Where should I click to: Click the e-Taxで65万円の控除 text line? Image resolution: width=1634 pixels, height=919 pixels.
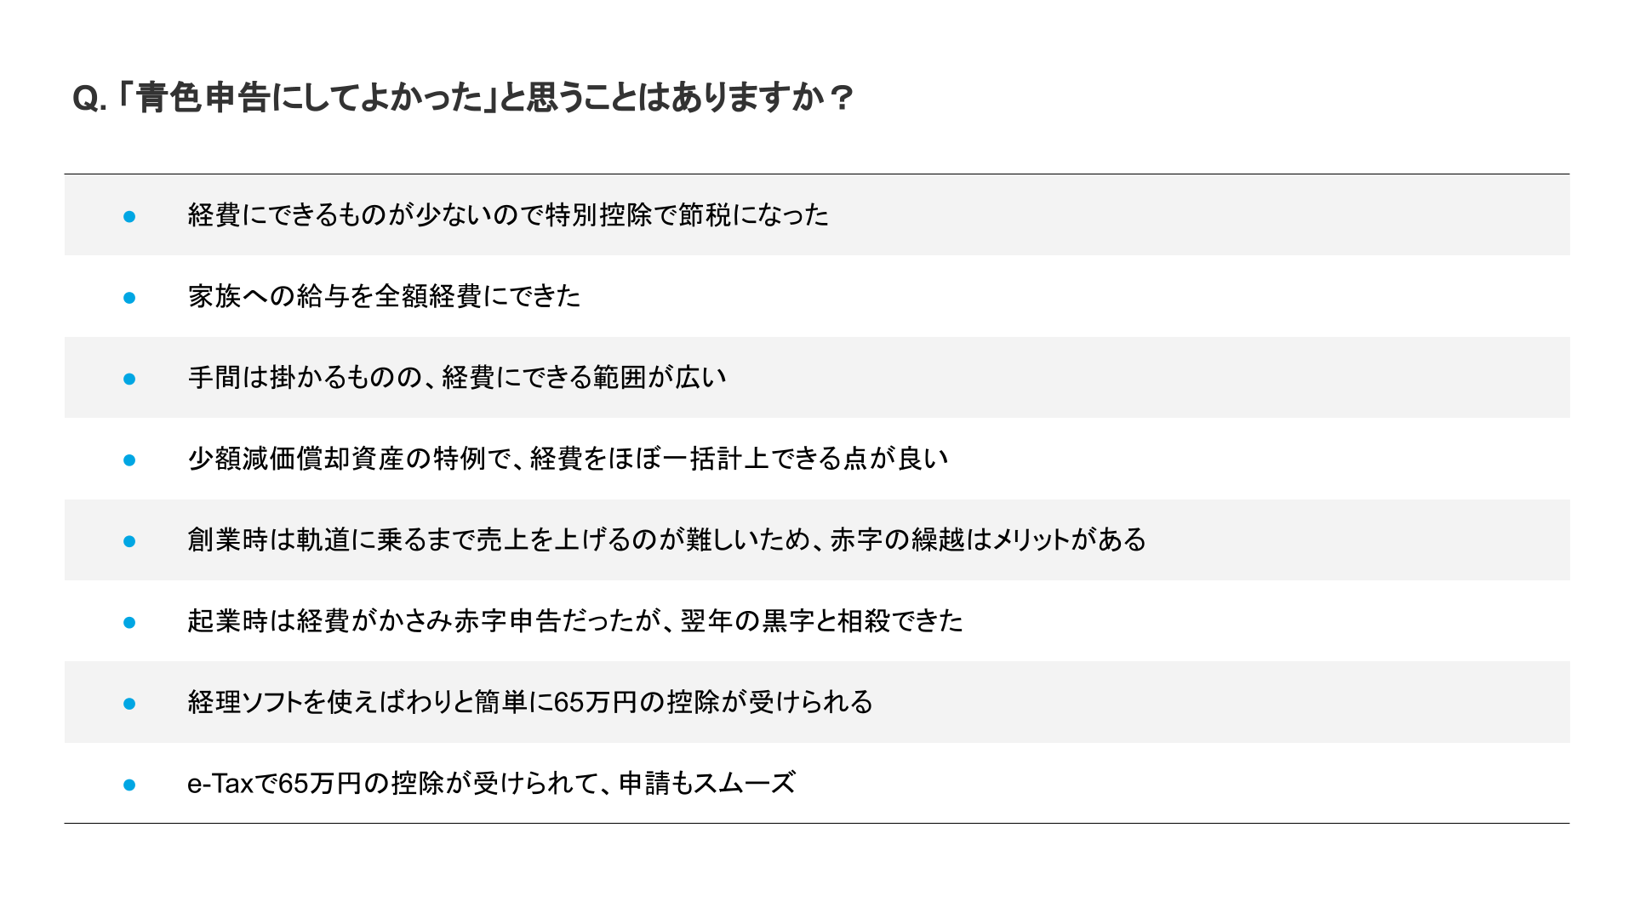[x=491, y=783]
